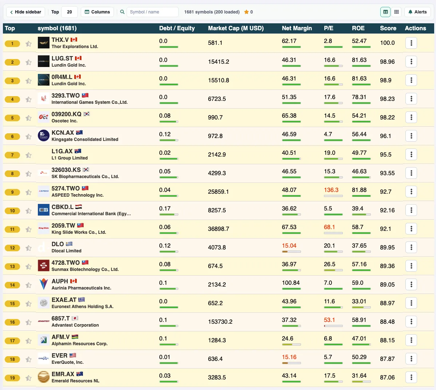Open Lundin Gold LUG.ST logo
Image resolution: width=436 pixels, height=390 pixels.
pos(44,61)
